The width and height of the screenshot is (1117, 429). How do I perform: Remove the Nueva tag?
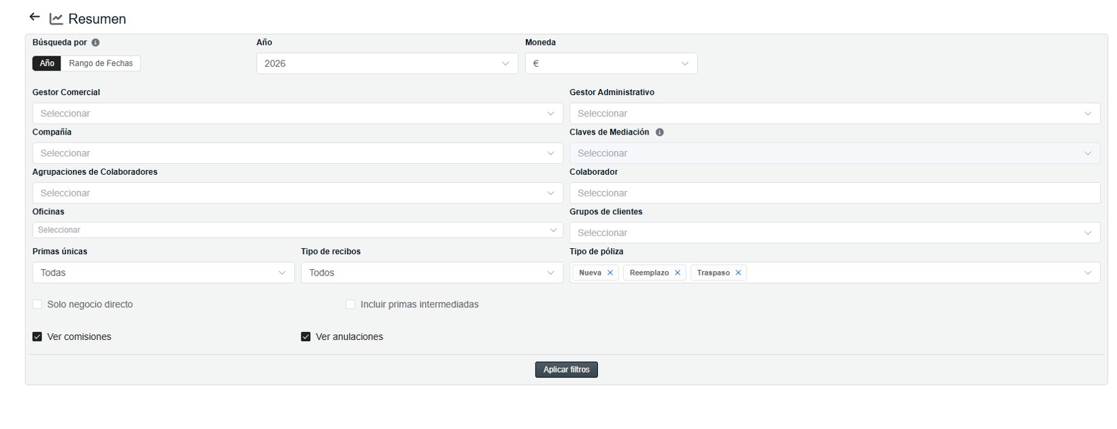click(x=610, y=273)
